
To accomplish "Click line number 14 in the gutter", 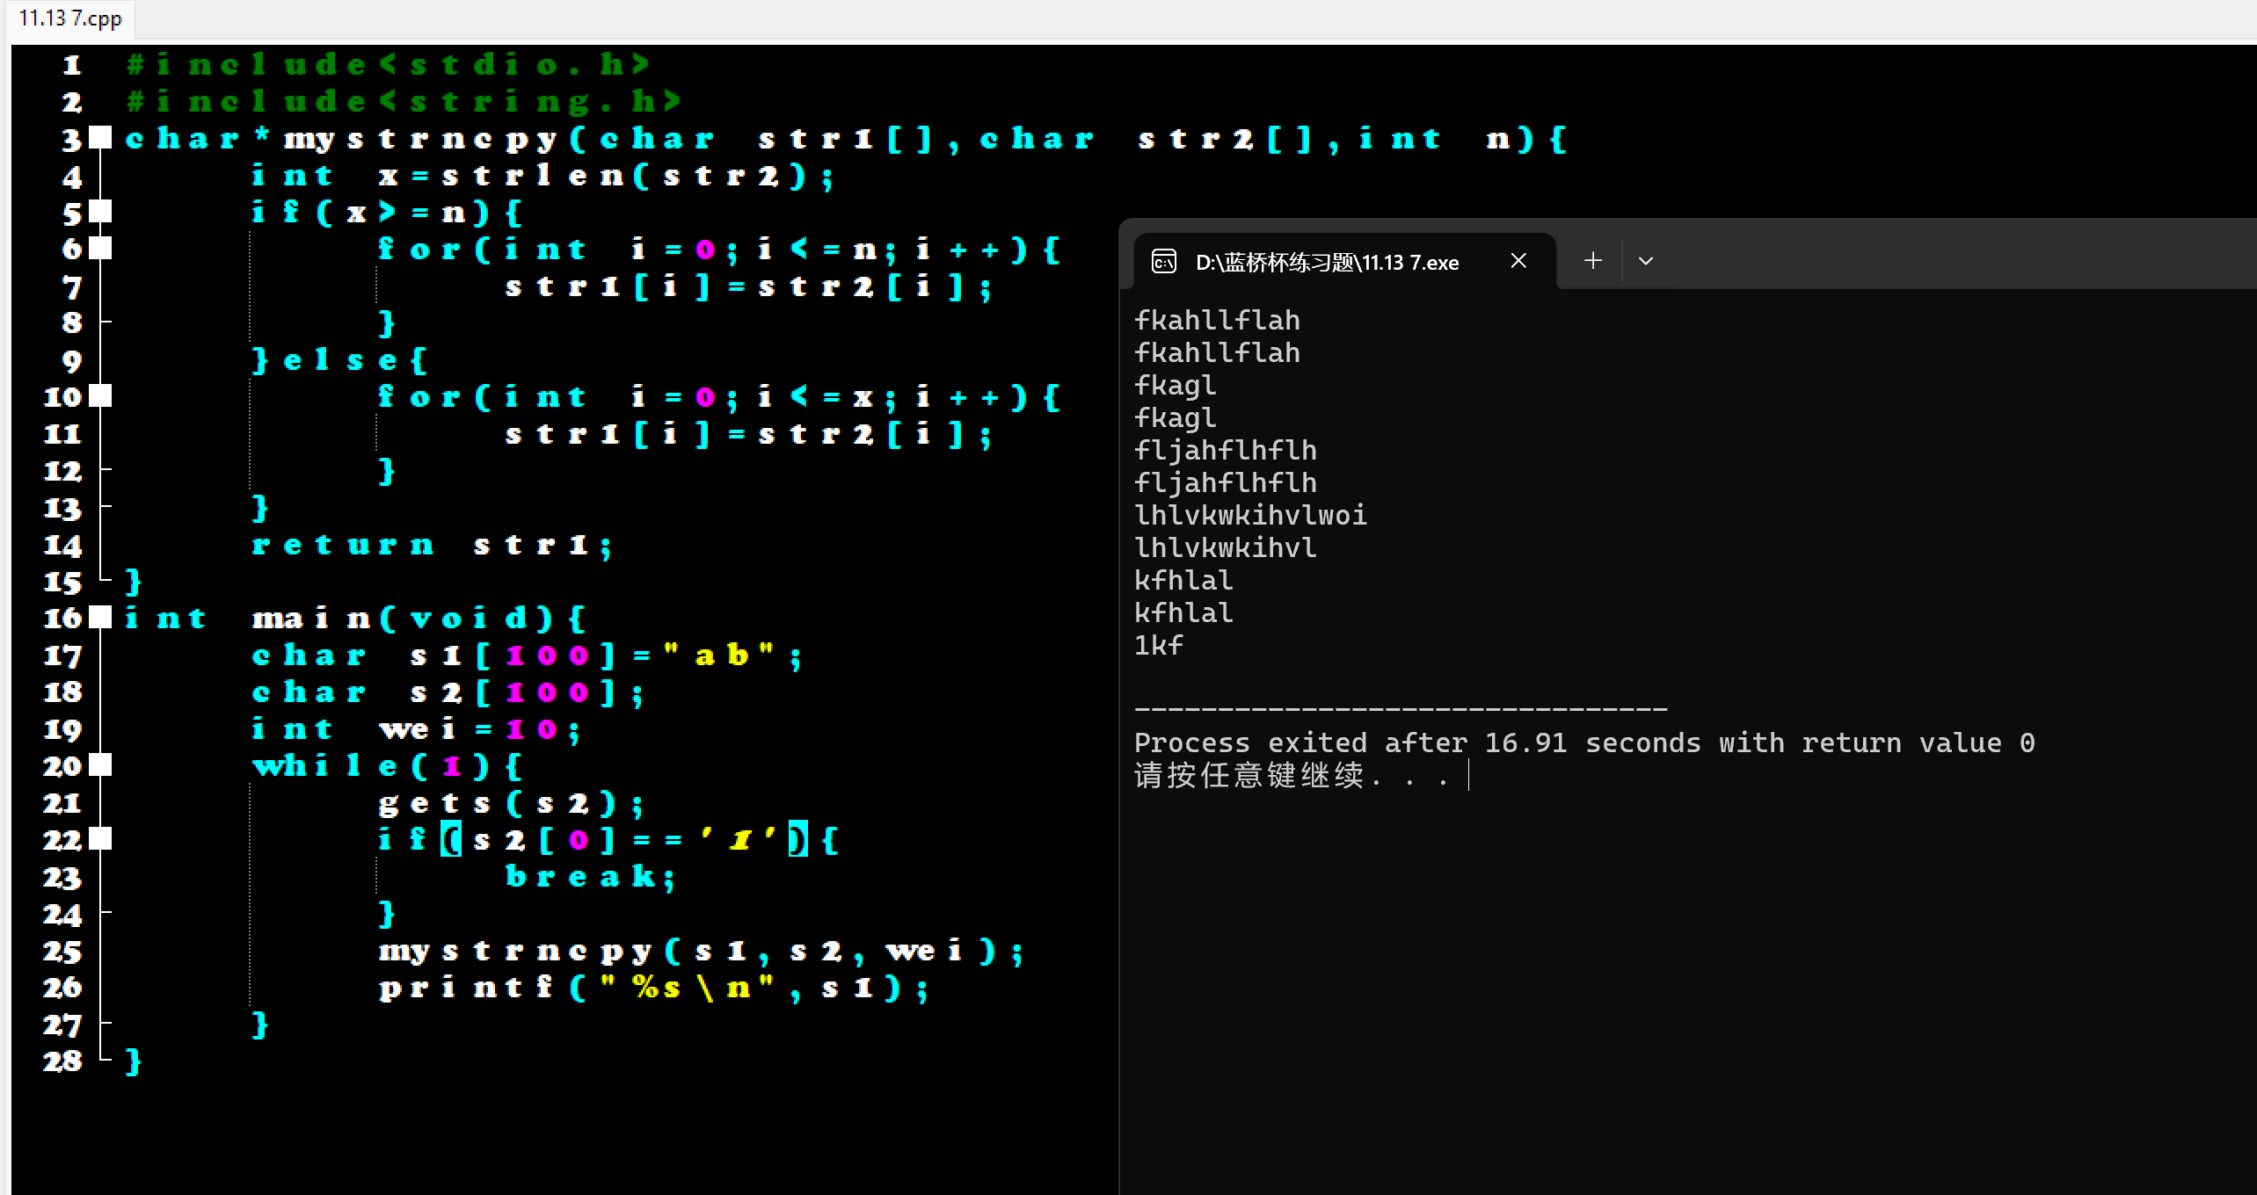I will pos(62,546).
